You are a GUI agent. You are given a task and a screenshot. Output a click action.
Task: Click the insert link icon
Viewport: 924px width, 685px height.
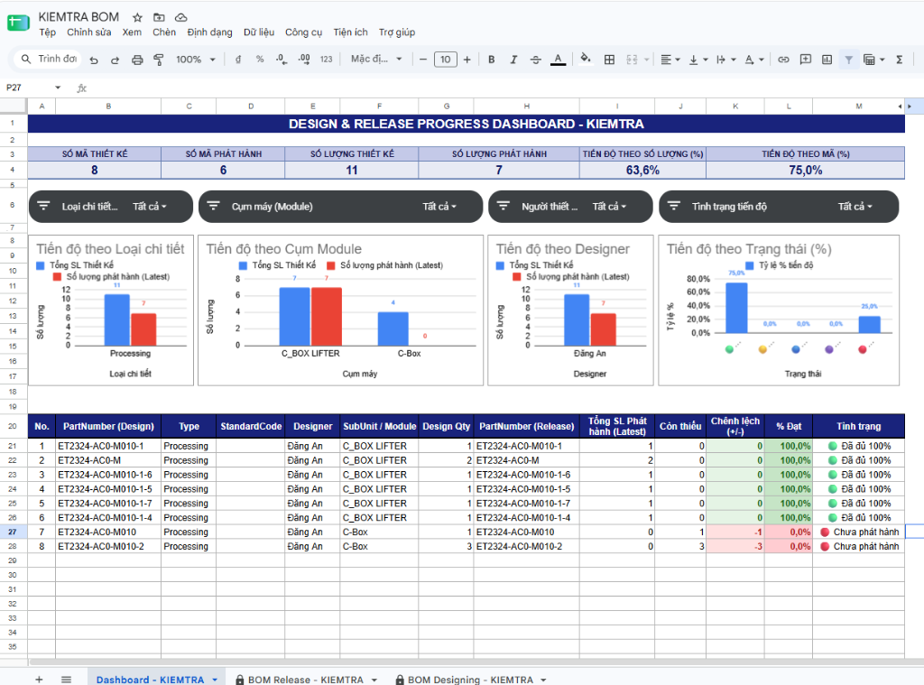(x=783, y=60)
